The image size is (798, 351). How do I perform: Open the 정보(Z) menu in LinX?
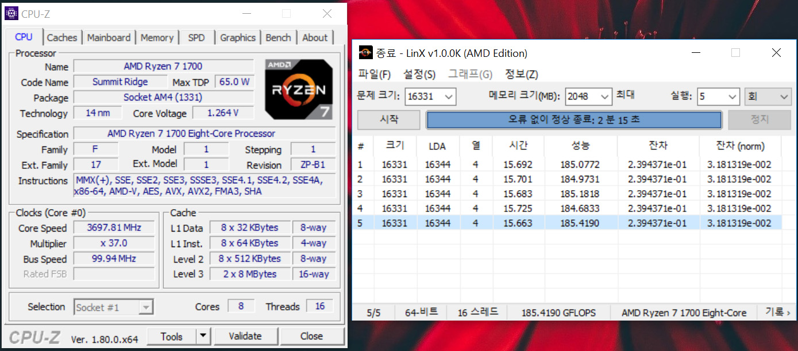(522, 74)
